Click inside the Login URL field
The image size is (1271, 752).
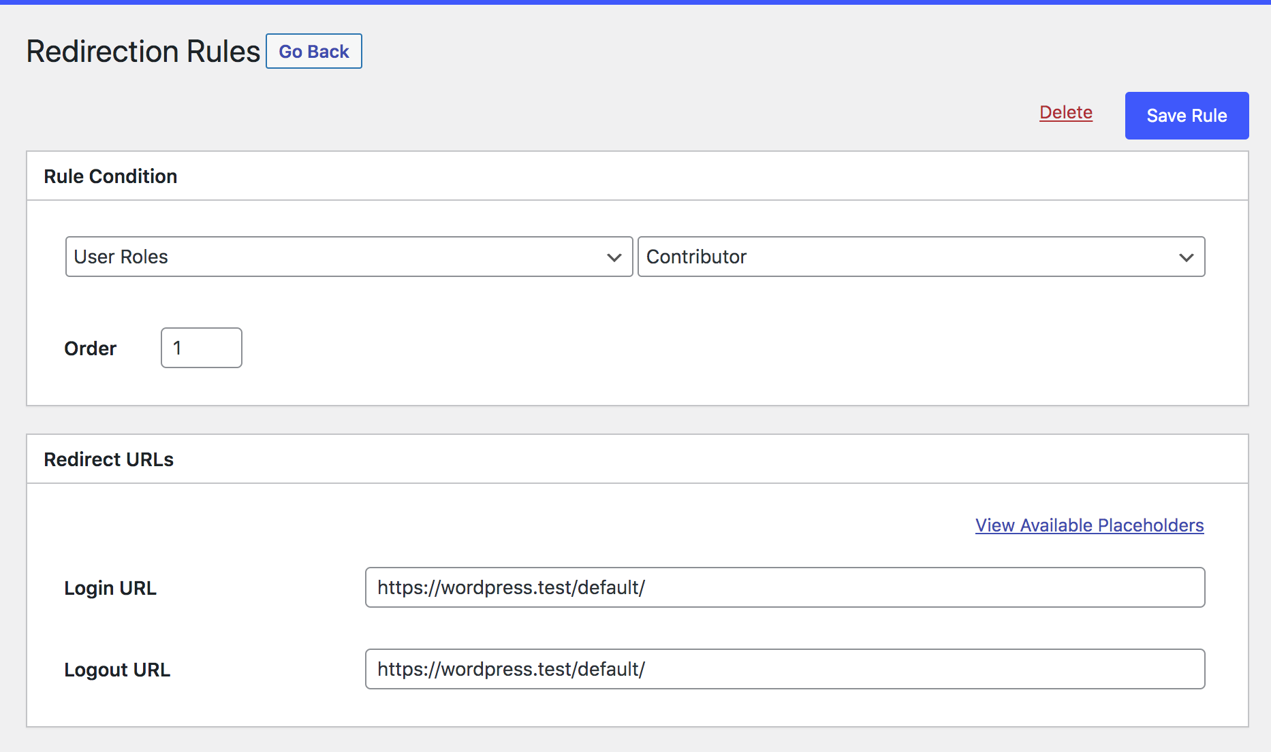pyautogui.click(x=785, y=587)
